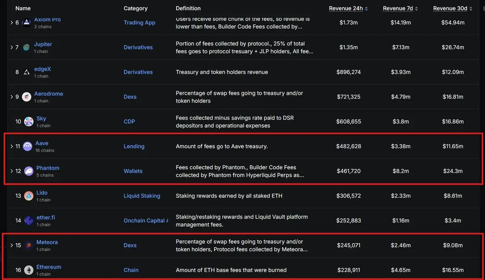
Task: Click the Phantom wallet logo icon
Action: (x=29, y=171)
